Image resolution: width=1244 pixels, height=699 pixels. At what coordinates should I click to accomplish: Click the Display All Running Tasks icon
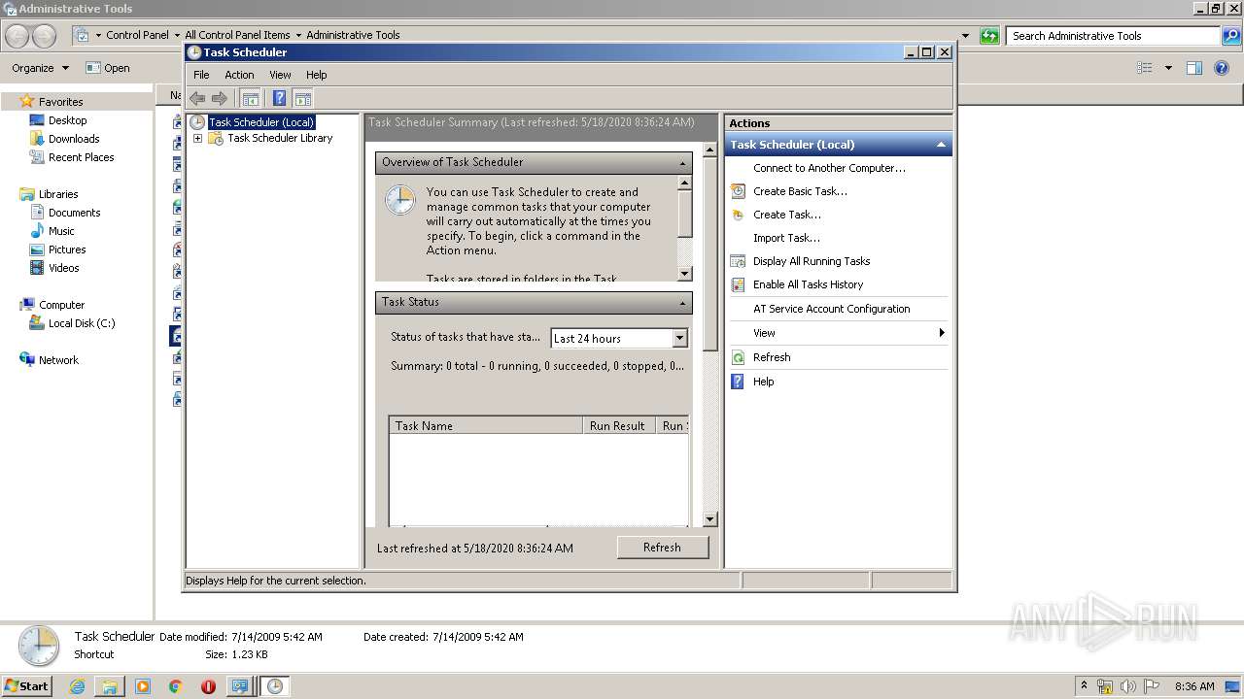pos(739,261)
